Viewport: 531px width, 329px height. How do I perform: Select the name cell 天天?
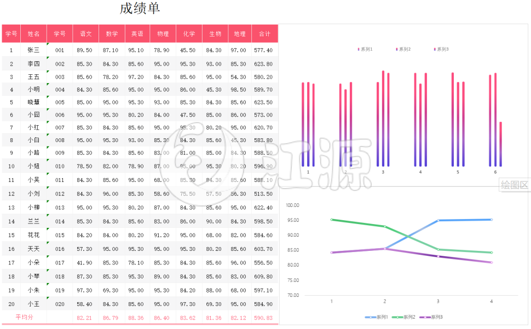tap(33, 249)
